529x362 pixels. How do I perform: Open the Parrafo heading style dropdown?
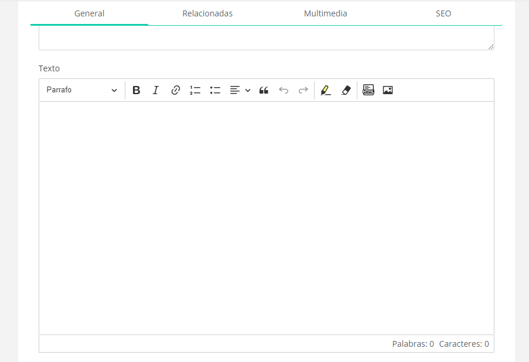[x=82, y=90]
